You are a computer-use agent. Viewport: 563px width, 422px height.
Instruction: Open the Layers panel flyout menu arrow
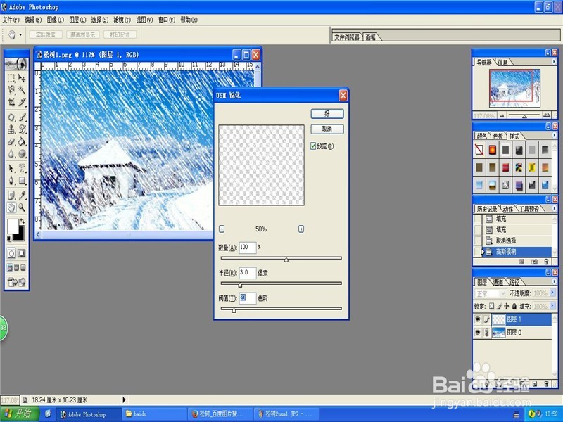coord(554,281)
